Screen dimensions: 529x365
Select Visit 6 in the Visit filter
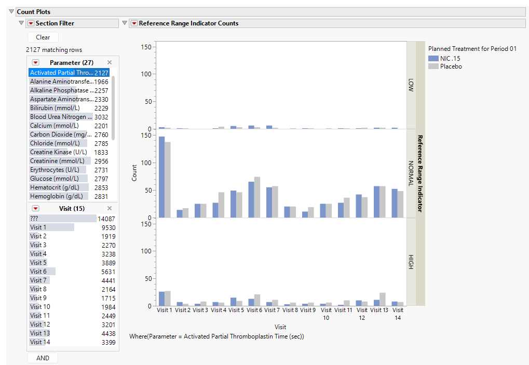coord(38,272)
